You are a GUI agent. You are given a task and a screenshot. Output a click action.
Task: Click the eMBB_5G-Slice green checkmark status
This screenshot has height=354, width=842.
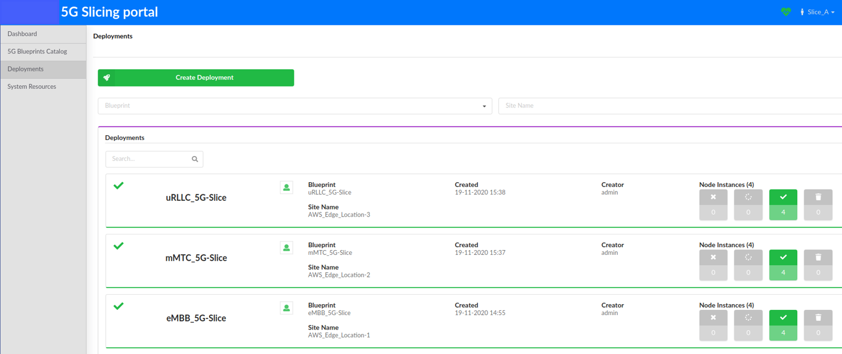point(118,306)
